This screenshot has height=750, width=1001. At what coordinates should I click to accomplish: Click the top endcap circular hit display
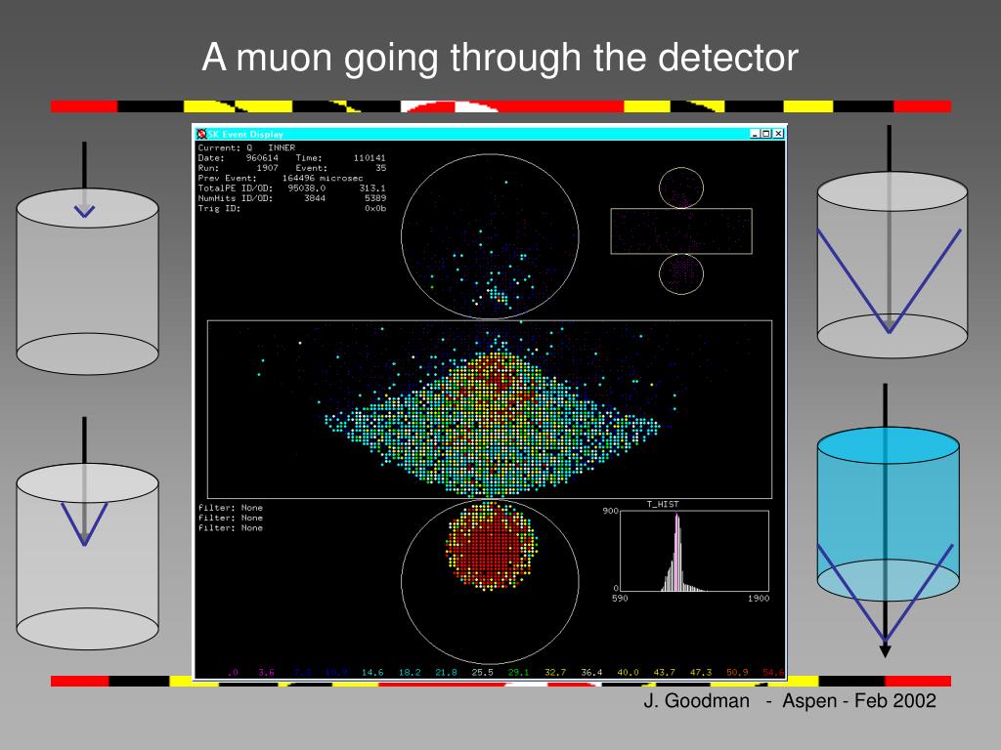(491, 236)
